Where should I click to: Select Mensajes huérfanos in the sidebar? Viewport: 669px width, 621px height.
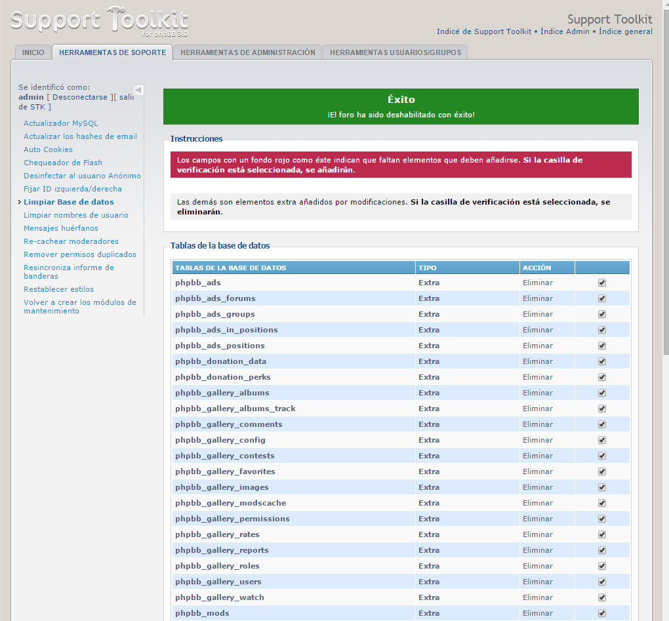61,228
